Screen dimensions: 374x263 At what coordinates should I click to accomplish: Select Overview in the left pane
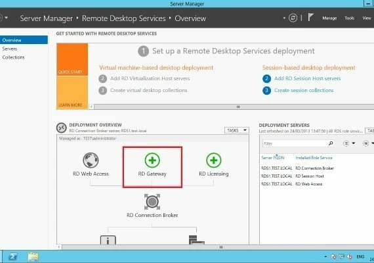tap(24, 40)
